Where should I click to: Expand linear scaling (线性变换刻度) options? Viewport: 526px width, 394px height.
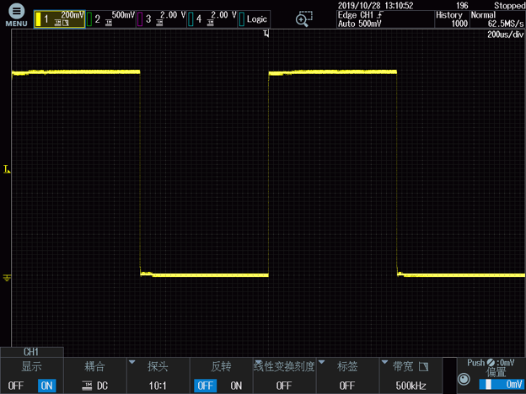coord(284,376)
